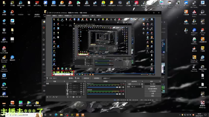Click the text content field in source toolbar
The image size is (209, 117).
click(131, 78)
